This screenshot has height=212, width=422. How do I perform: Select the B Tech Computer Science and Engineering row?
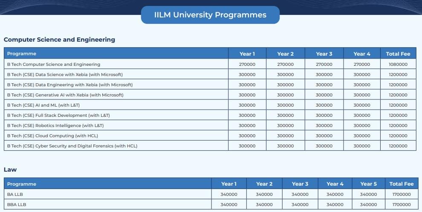54,65
